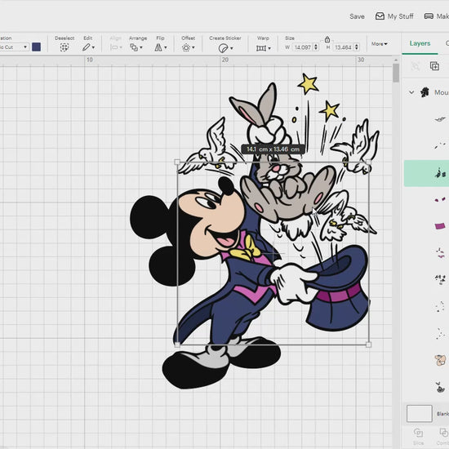Click the Blank canvas white swatch
Image resolution: width=449 pixels, height=449 pixels.
420,413
